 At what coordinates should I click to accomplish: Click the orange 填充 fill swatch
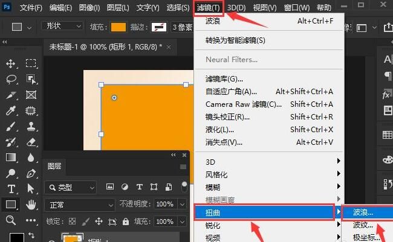coord(119,27)
